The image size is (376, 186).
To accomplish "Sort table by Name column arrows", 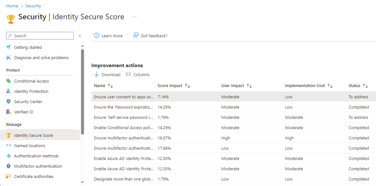I will tap(110, 86).
